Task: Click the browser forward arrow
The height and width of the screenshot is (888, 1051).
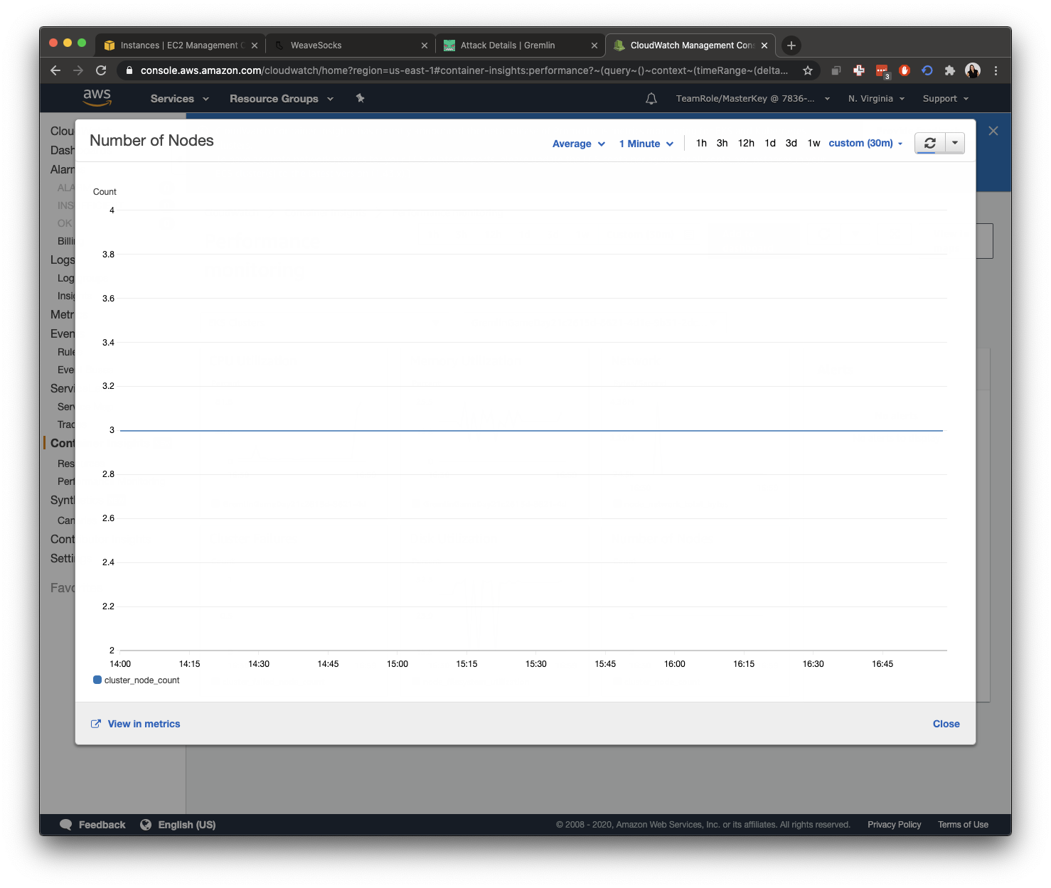Action: pyautogui.click(x=78, y=70)
